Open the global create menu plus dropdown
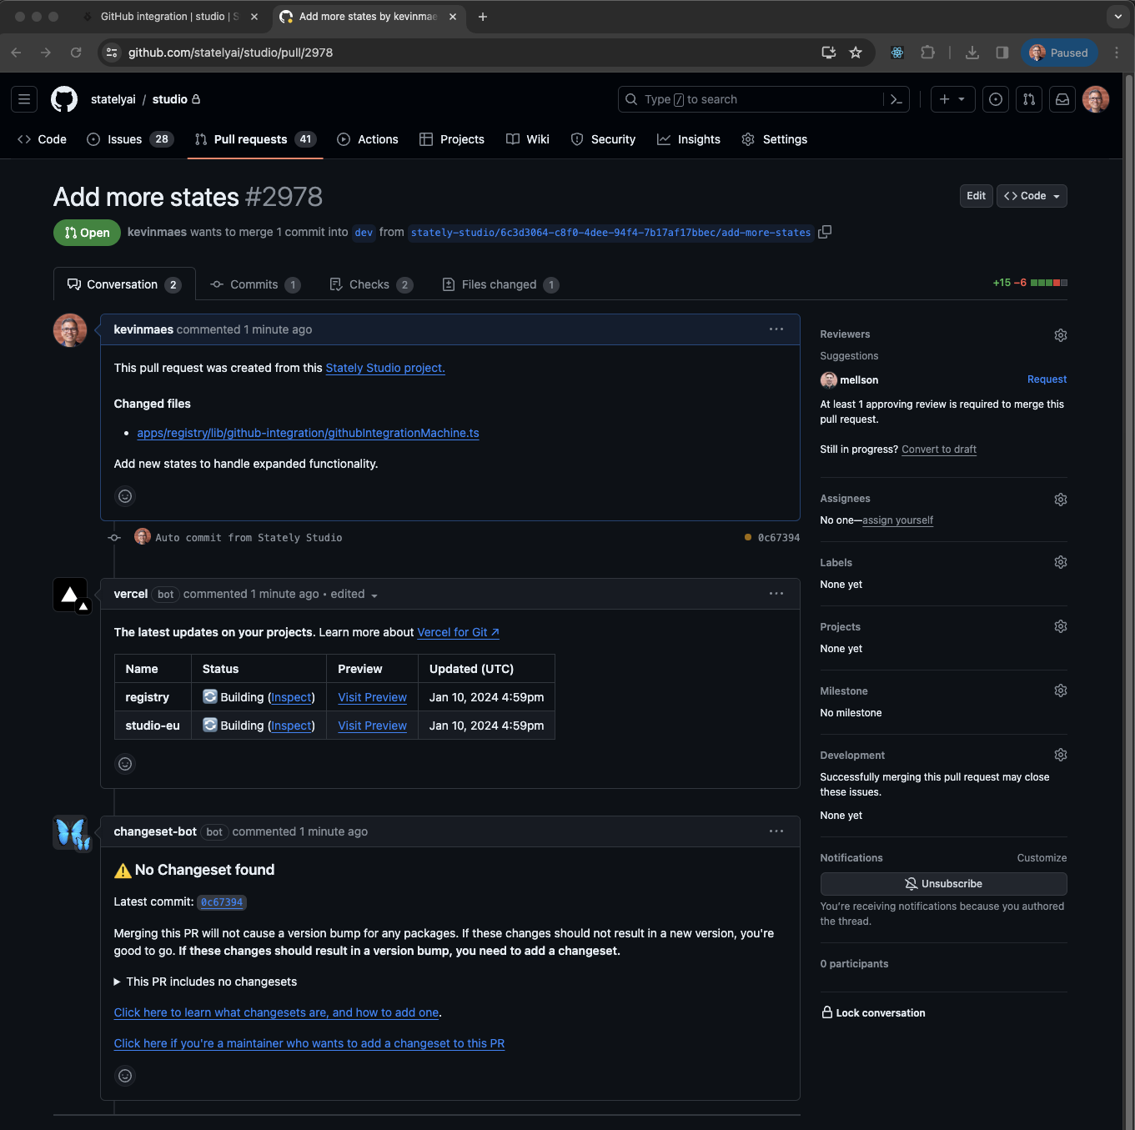This screenshot has height=1130, width=1135. 952,98
